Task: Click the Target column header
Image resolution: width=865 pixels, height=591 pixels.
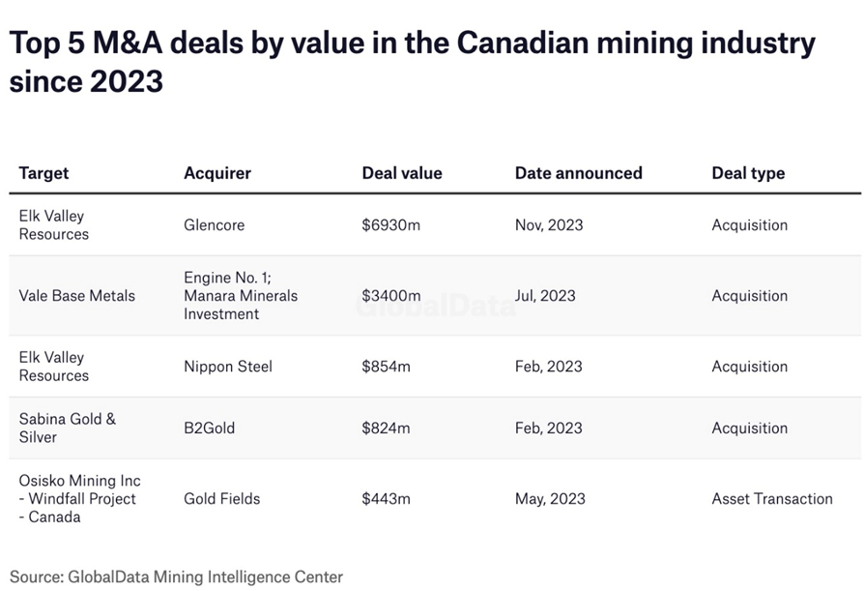Action: (x=44, y=173)
